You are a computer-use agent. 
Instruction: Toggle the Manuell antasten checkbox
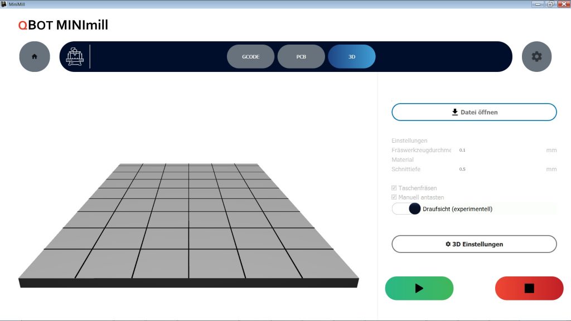click(x=395, y=197)
